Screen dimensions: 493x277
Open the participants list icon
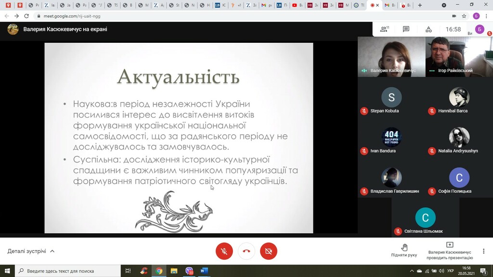384,29
